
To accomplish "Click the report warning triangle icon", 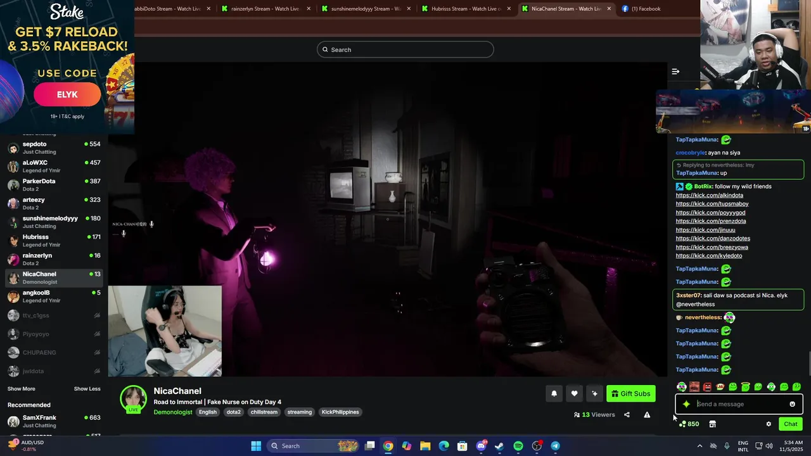I will (x=647, y=415).
